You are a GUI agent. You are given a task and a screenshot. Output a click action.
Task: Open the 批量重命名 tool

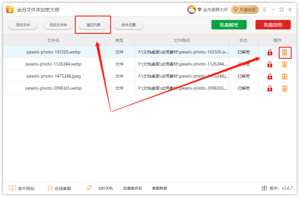tap(132, 188)
